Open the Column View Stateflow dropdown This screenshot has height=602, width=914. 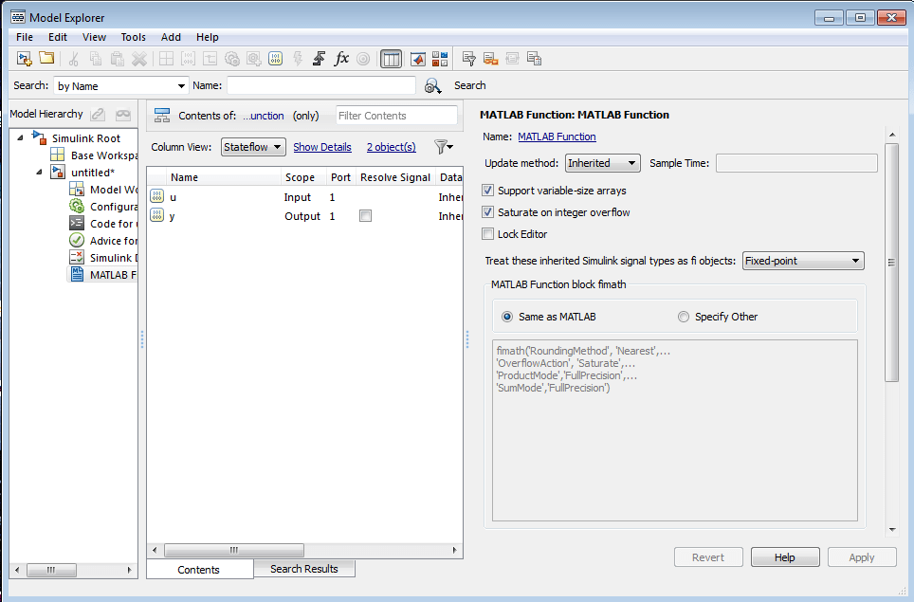click(x=253, y=147)
